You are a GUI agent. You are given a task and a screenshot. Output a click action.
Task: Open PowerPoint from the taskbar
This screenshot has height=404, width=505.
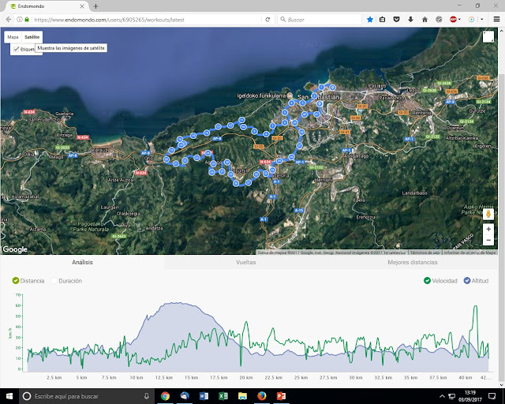281,396
